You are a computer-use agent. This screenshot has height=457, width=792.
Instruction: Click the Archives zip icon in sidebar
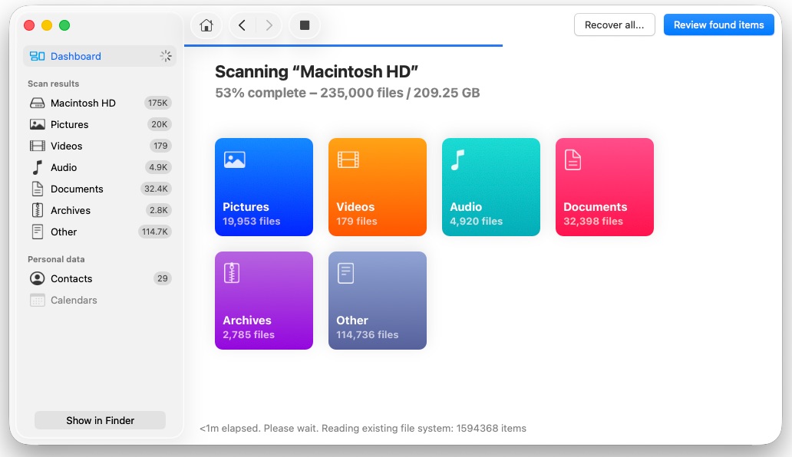point(37,210)
